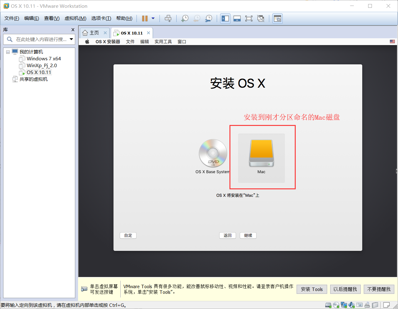This screenshot has height=309, width=398.
Task: Toggle the thumbnail bar view icon
Action: point(237,19)
